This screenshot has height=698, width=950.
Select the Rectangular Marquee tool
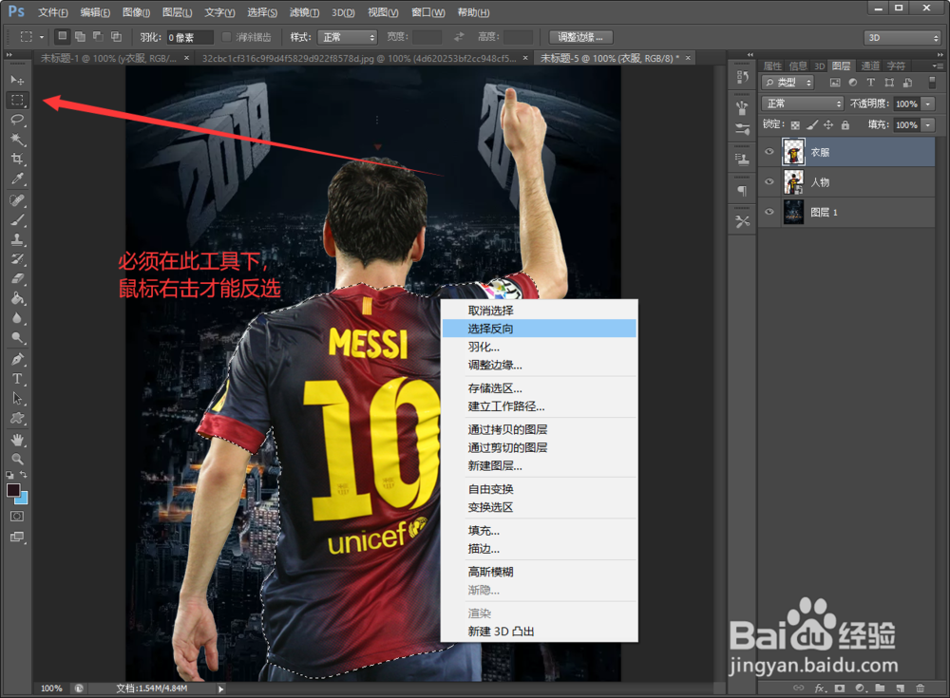[x=17, y=100]
